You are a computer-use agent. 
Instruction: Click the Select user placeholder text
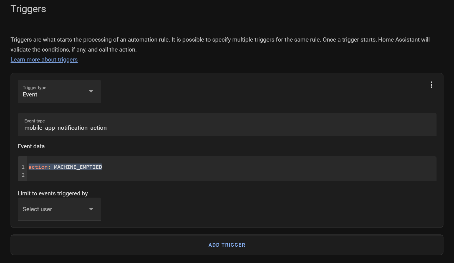tap(37, 209)
